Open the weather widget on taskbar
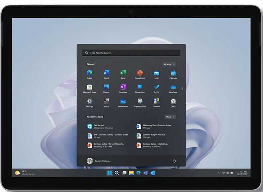The image size is (263, 196). pyautogui.click(x=25, y=173)
